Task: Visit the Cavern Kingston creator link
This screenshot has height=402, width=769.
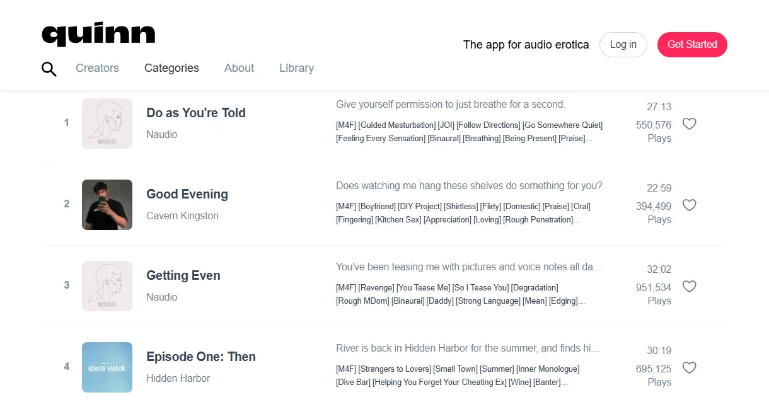Action: click(x=182, y=215)
